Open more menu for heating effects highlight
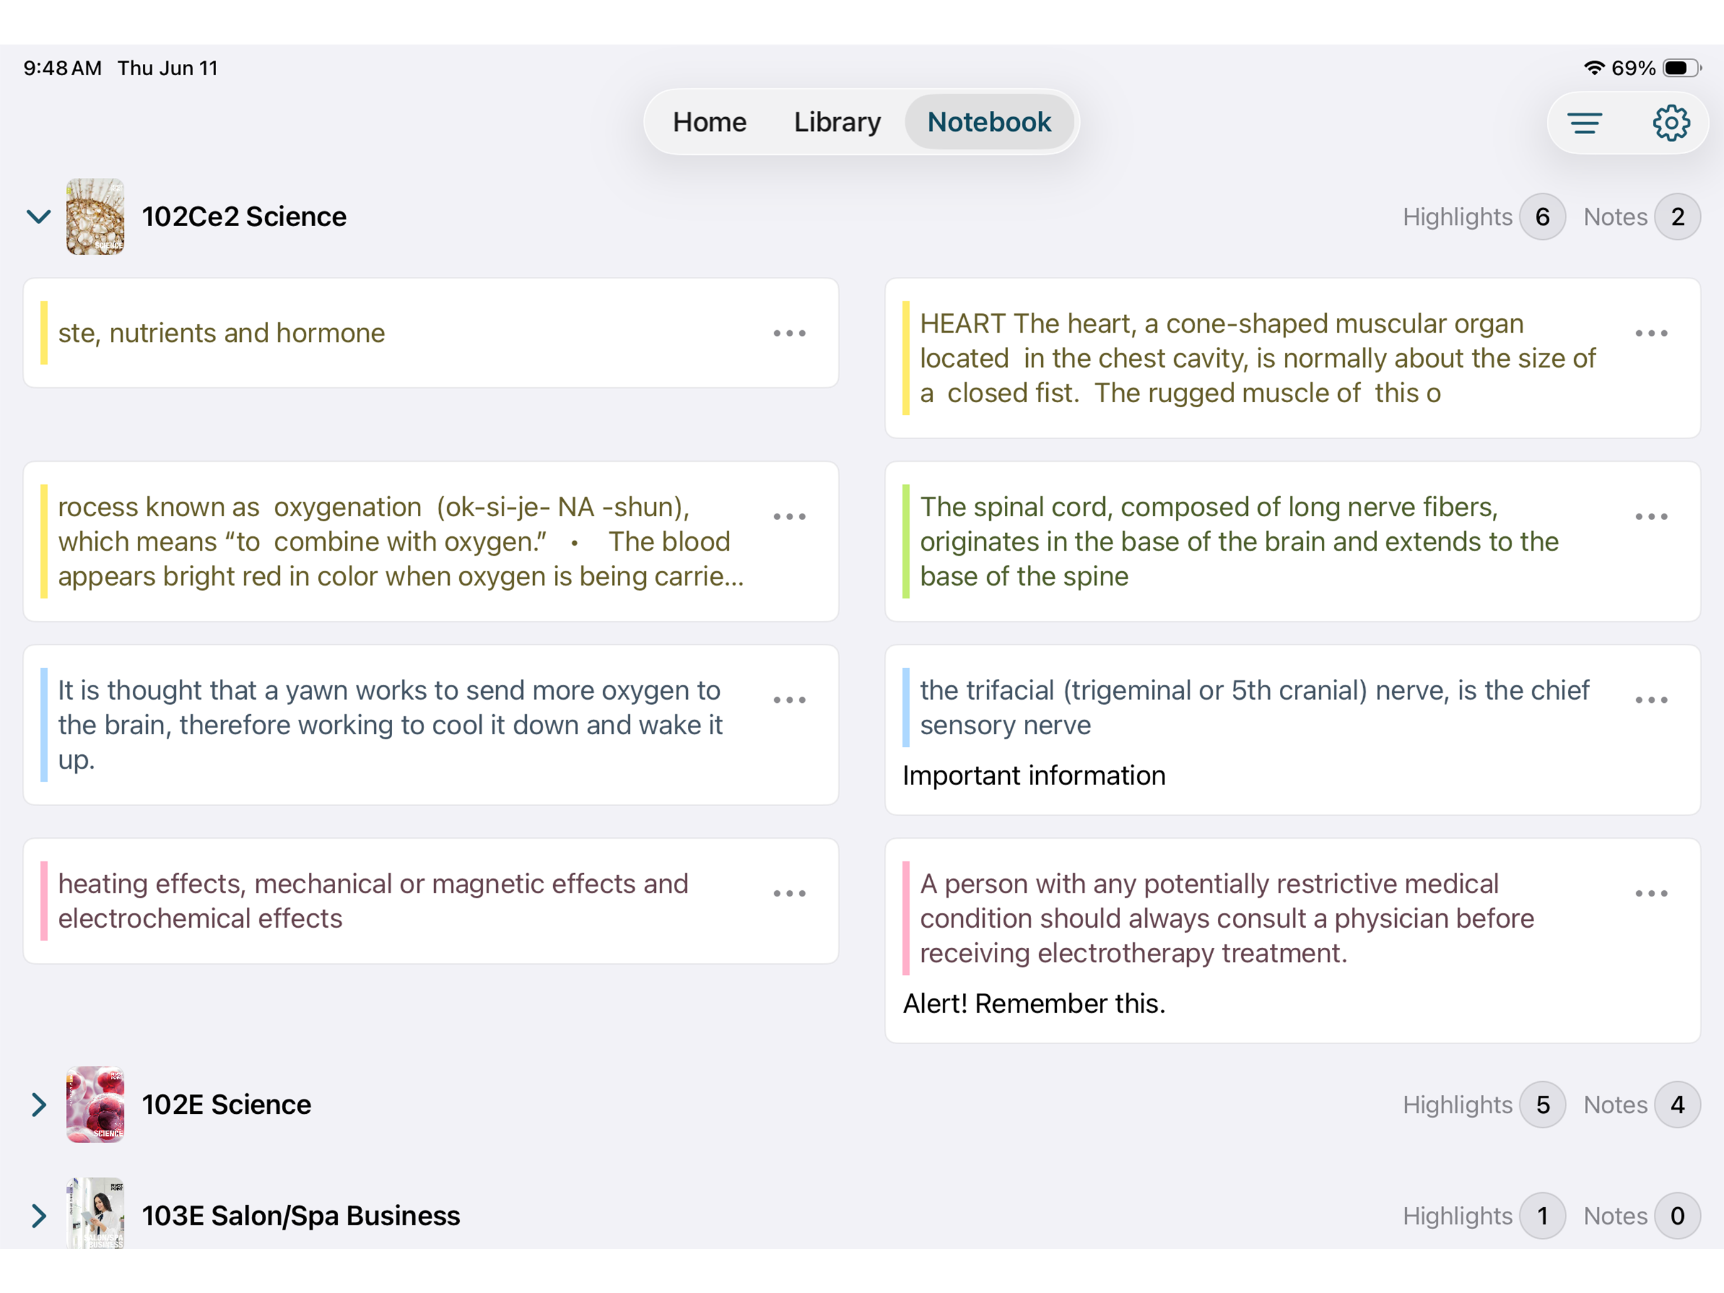 click(x=789, y=893)
